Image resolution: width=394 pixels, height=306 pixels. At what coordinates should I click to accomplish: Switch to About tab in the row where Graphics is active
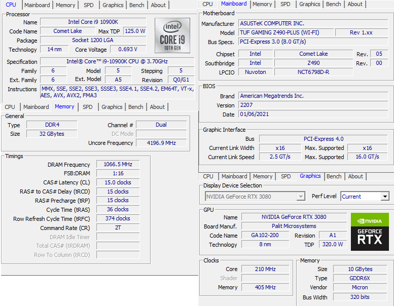pyautogui.click(x=355, y=176)
